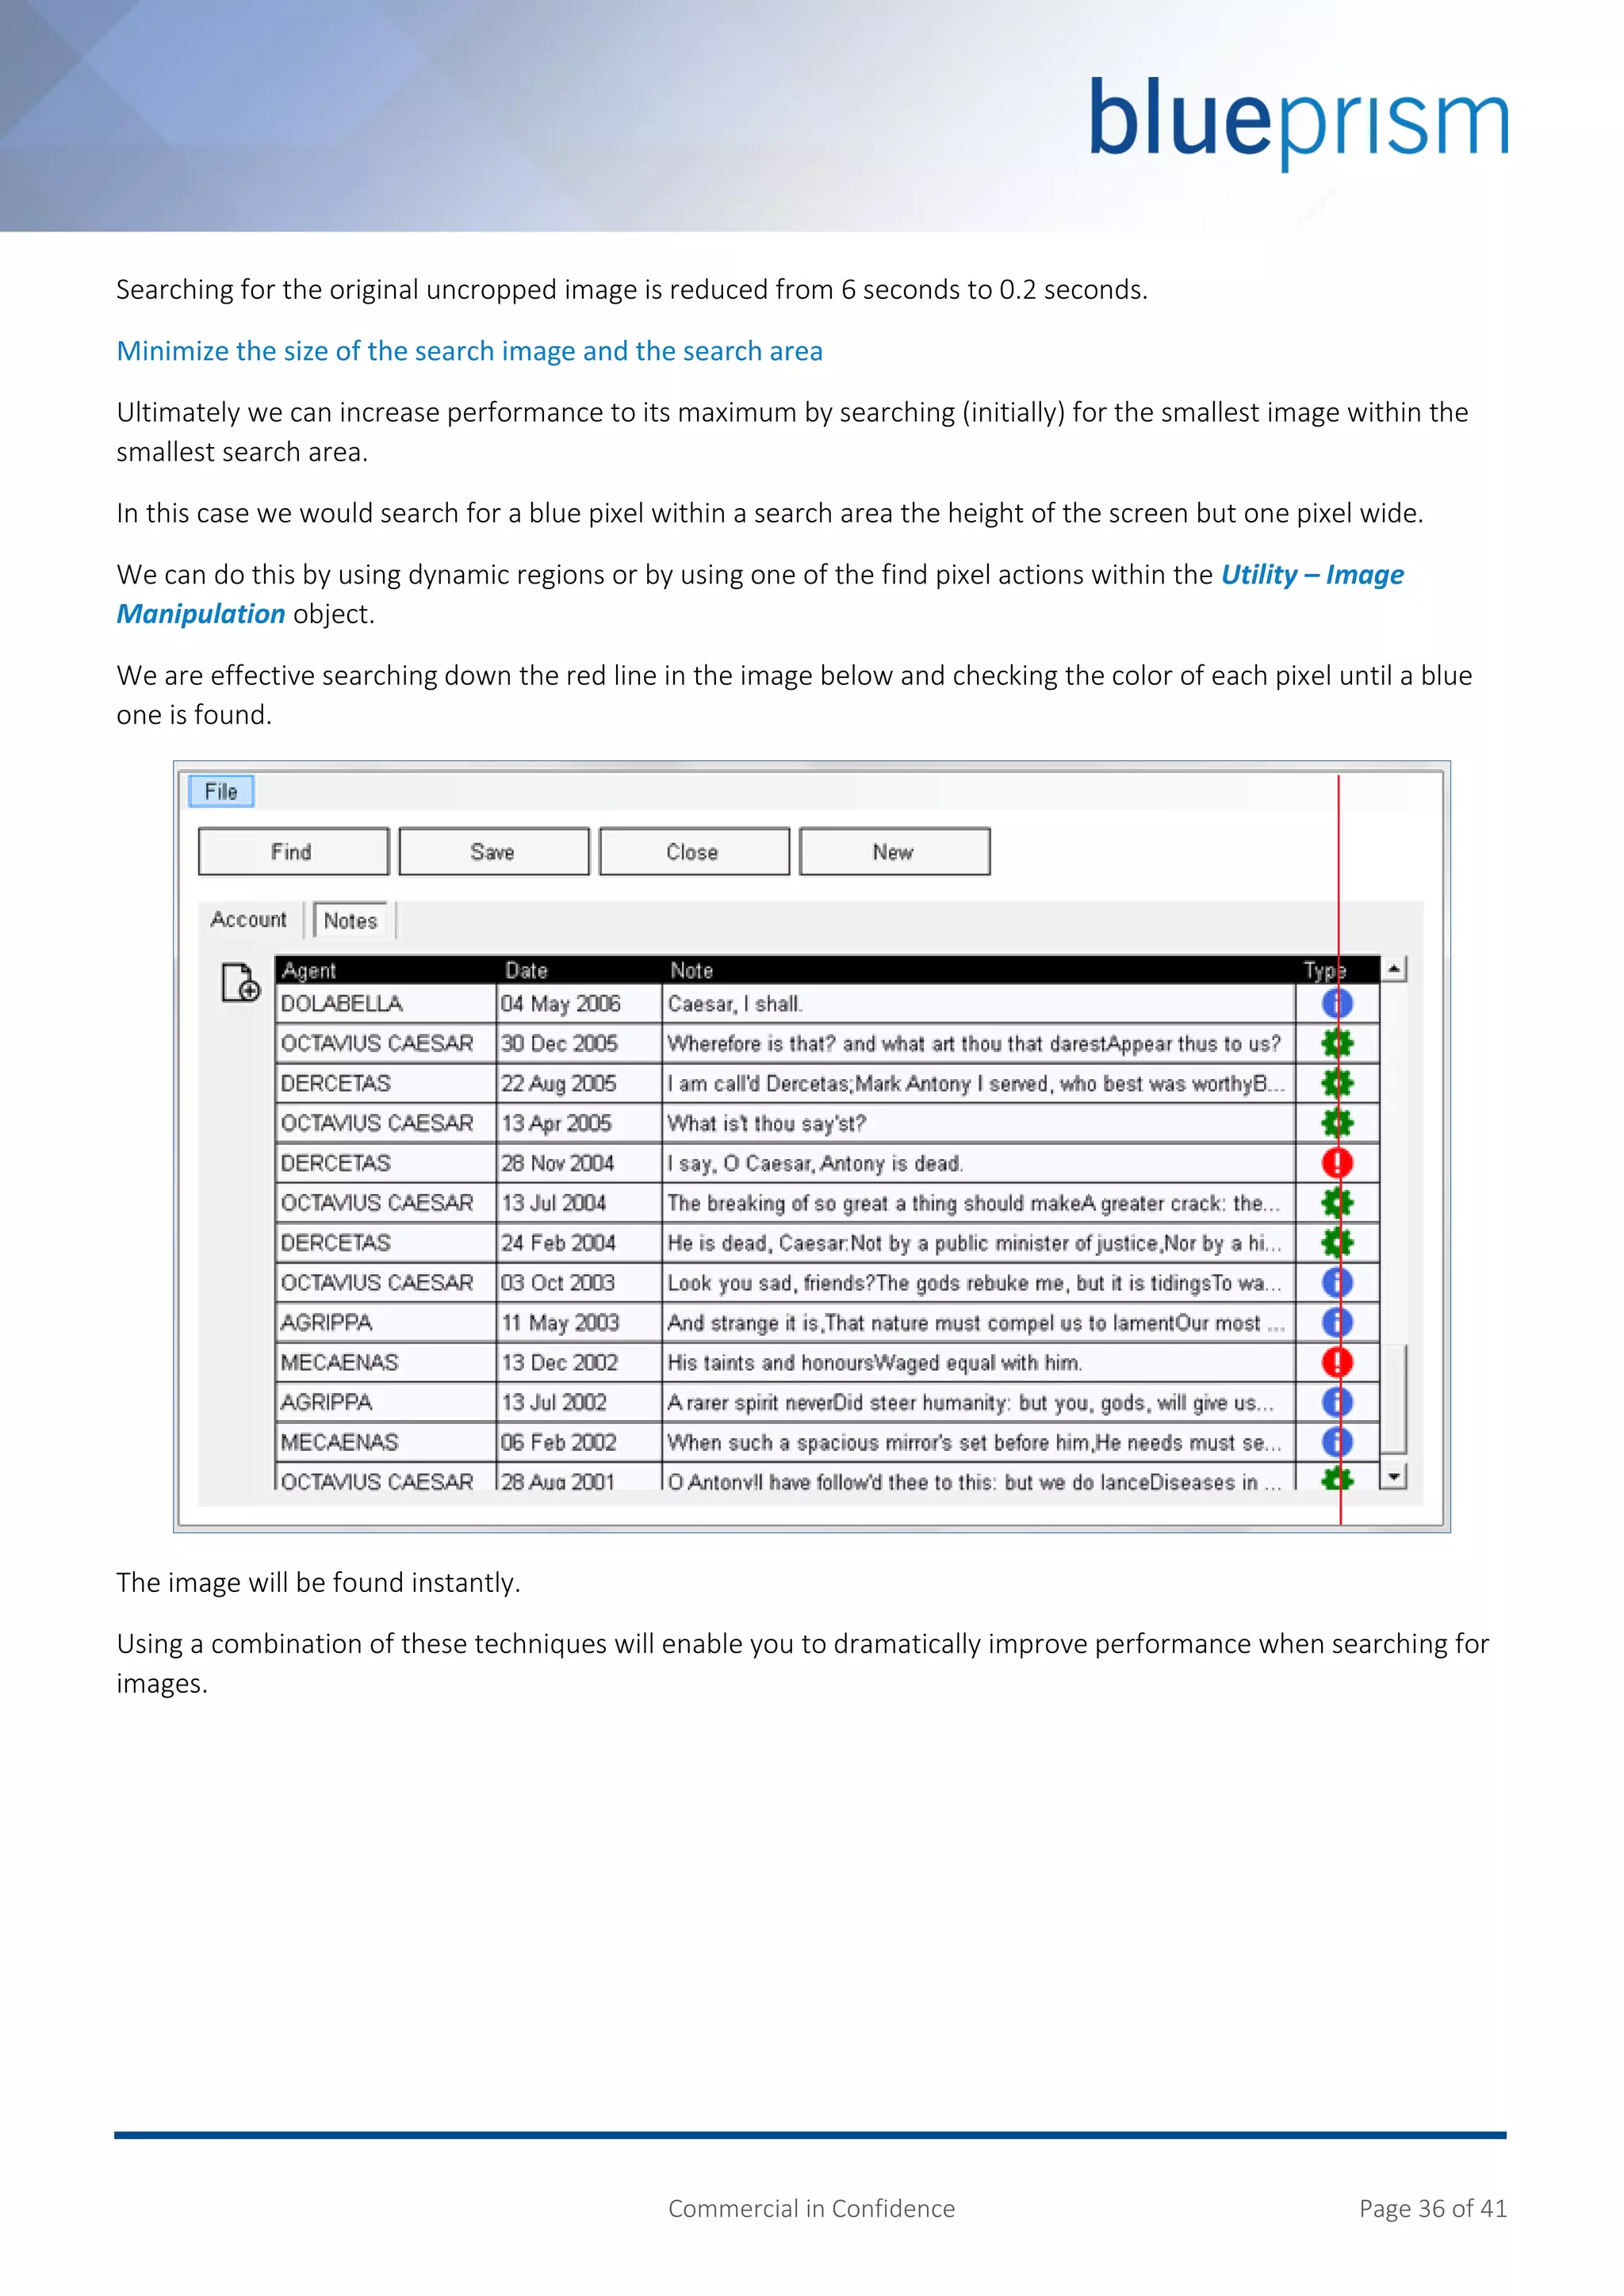This screenshot has width=1624, height=2296.
Task: Click the Save button
Action: pyautogui.click(x=493, y=852)
